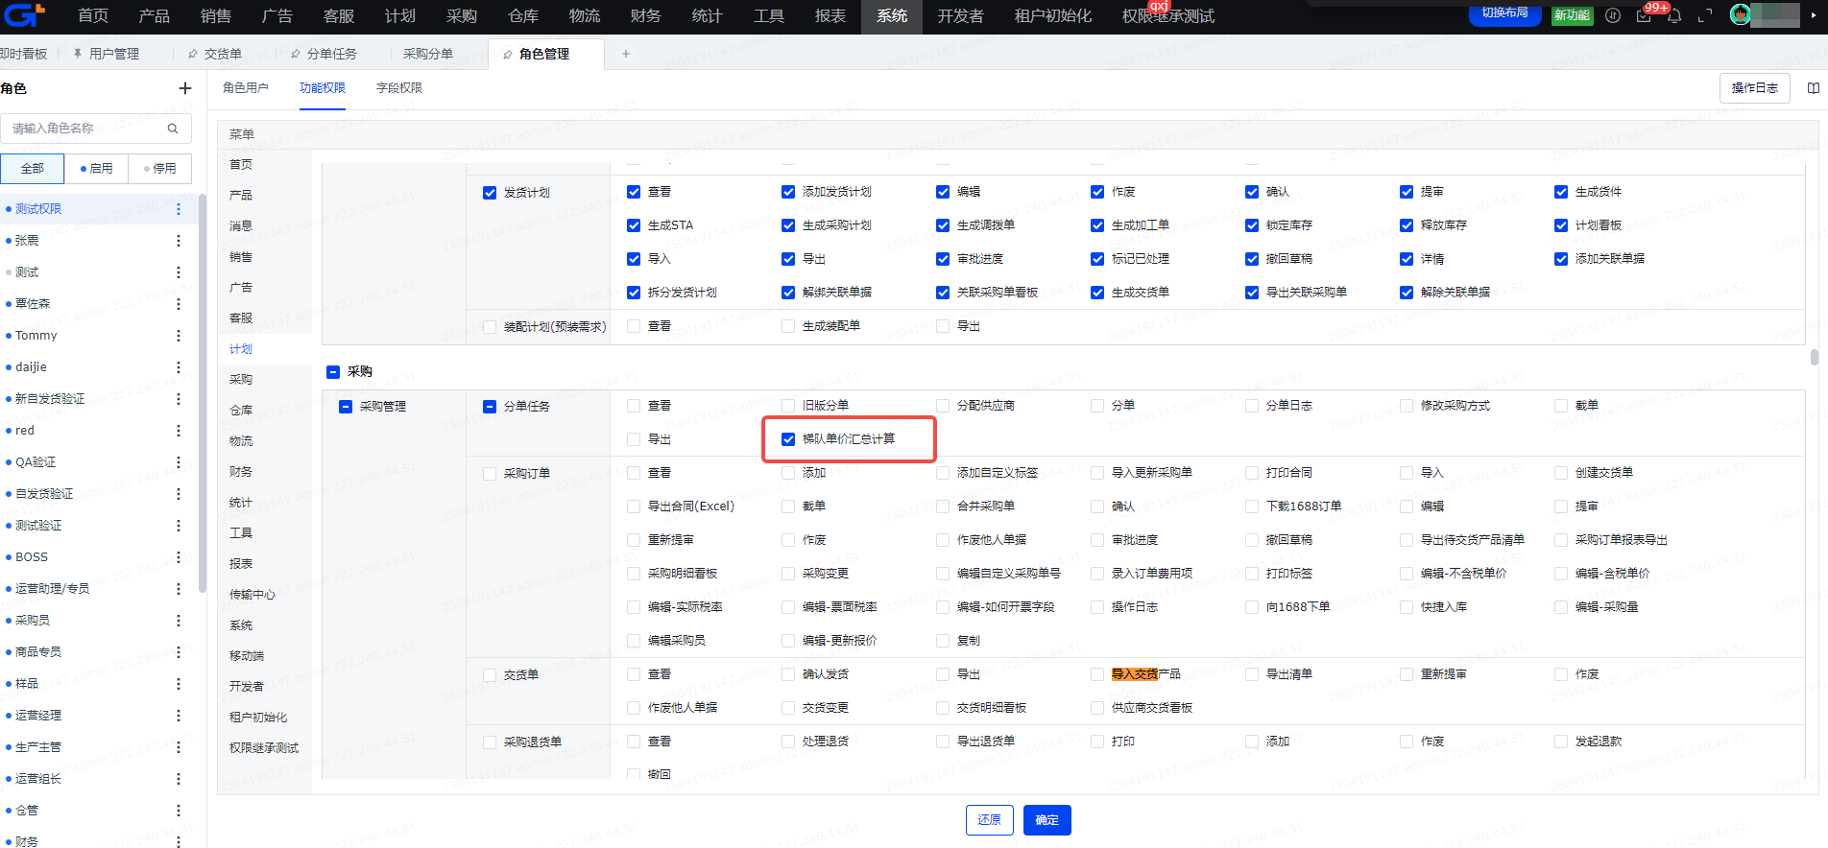The image size is (1828, 848).
Task: Click the pin icon on 角色管理 tab
Action: [508, 54]
